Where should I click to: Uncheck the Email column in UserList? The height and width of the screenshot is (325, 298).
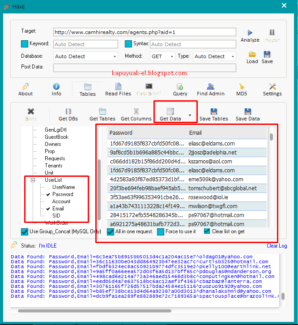point(48,209)
